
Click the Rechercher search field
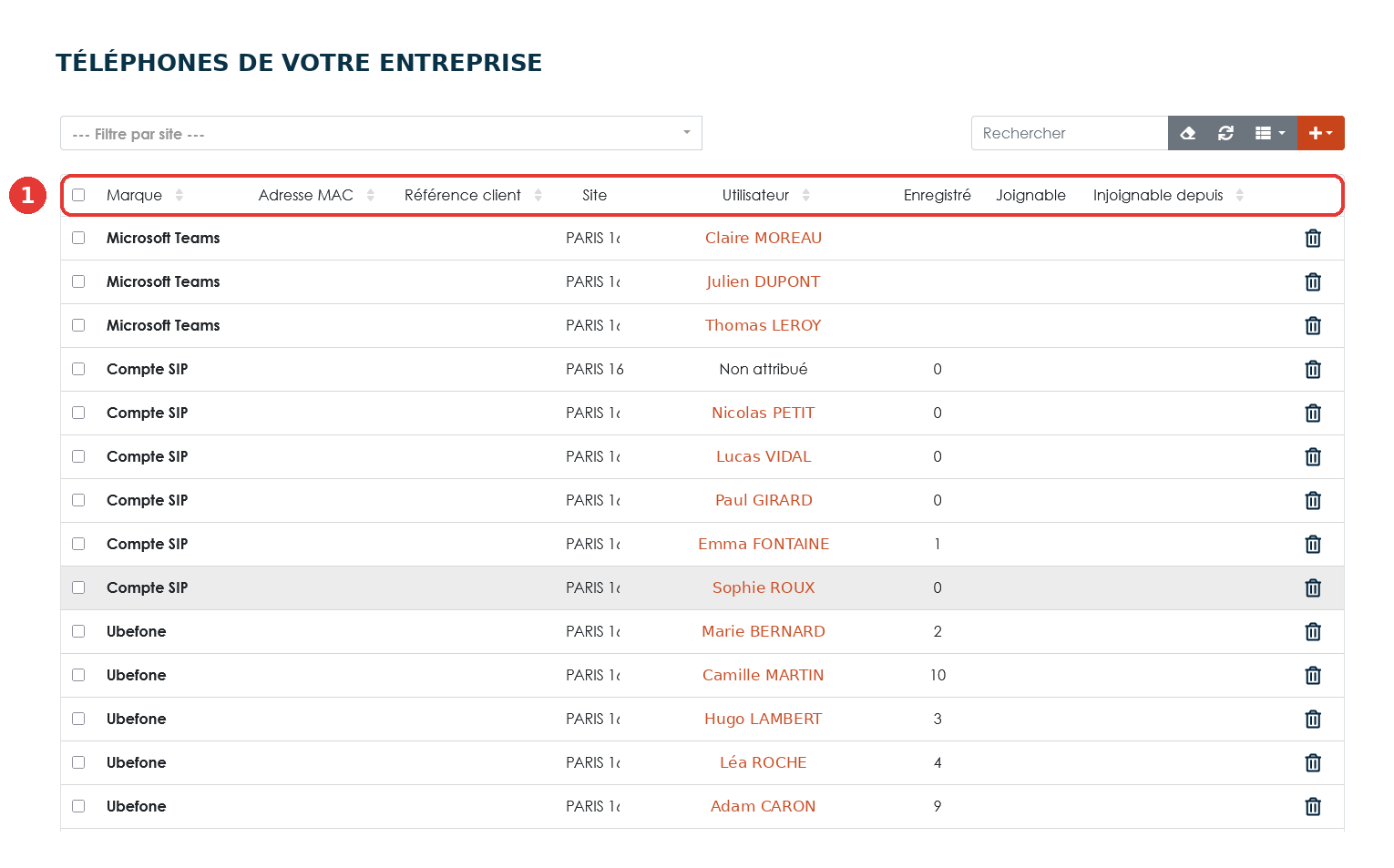[x=1070, y=133]
